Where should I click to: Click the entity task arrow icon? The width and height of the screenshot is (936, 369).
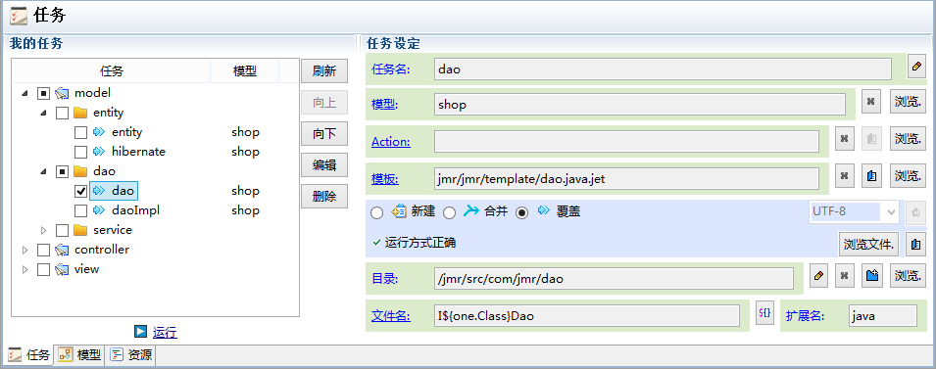[x=98, y=132]
